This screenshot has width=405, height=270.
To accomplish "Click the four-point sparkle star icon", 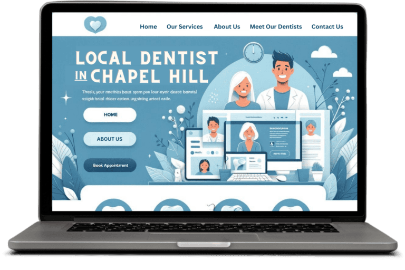I will click(66, 98).
